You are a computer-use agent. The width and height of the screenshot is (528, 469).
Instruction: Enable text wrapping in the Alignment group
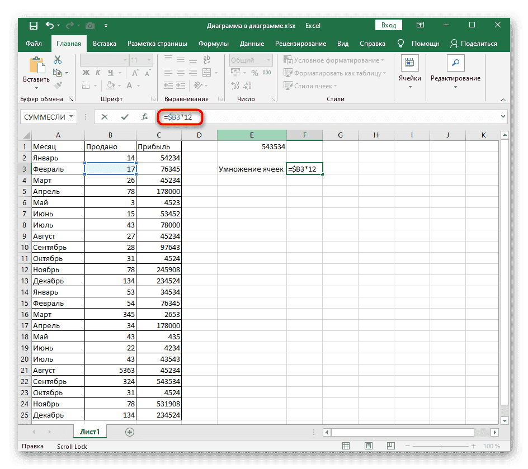pos(206,60)
